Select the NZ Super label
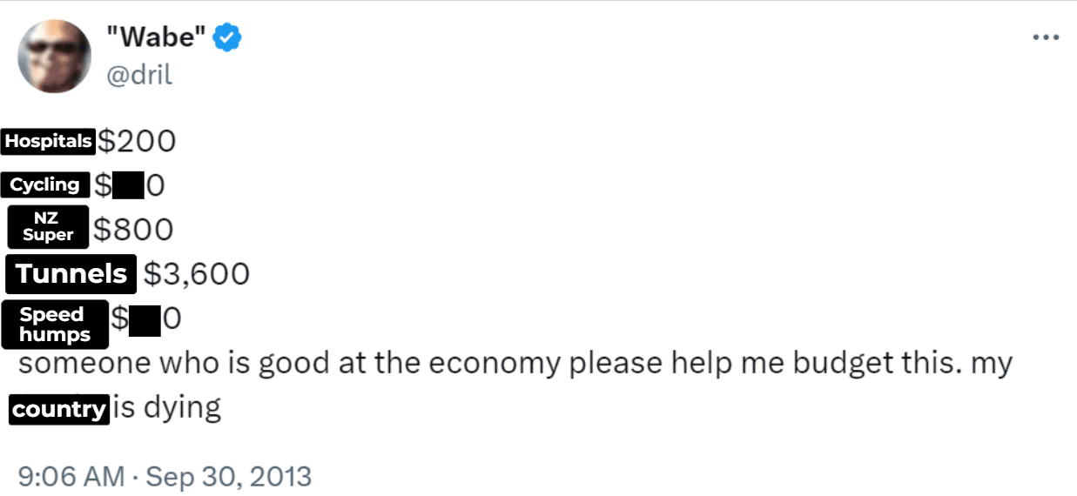This screenshot has width=1077, height=496. pos(48,228)
